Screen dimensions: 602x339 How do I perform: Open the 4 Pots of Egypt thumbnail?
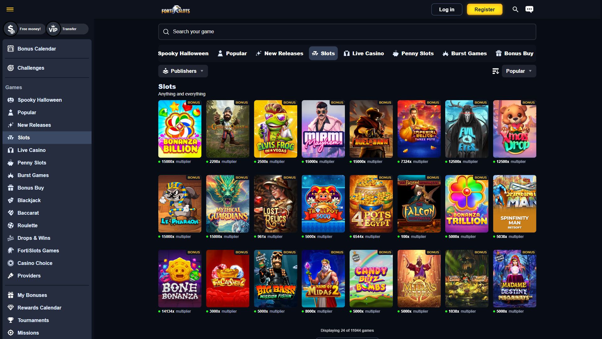[x=371, y=204]
